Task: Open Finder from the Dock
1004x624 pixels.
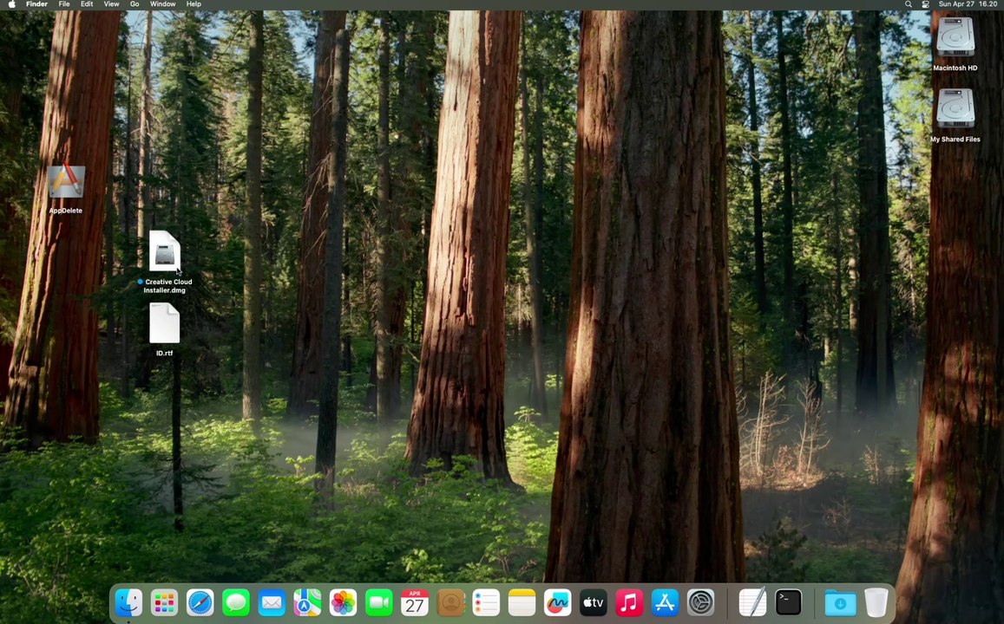Action: pyautogui.click(x=128, y=602)
